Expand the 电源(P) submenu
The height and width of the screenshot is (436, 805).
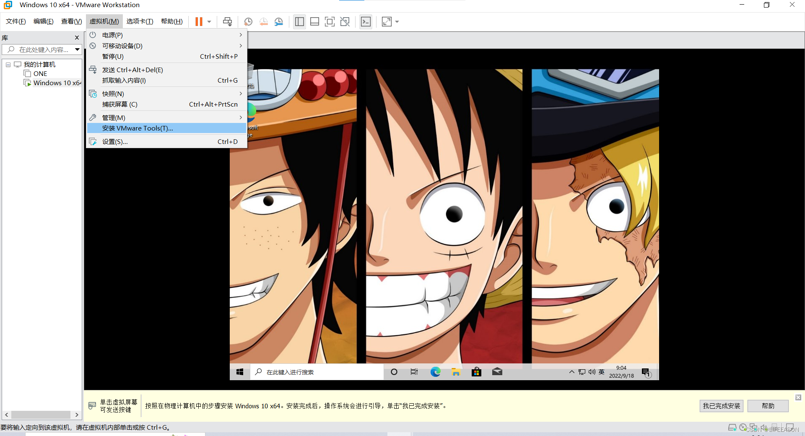pyautogui.click(x=166, y=35)
